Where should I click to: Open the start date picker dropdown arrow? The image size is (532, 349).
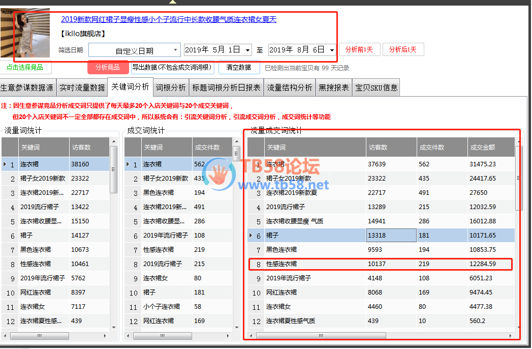[x=247, y=50]
